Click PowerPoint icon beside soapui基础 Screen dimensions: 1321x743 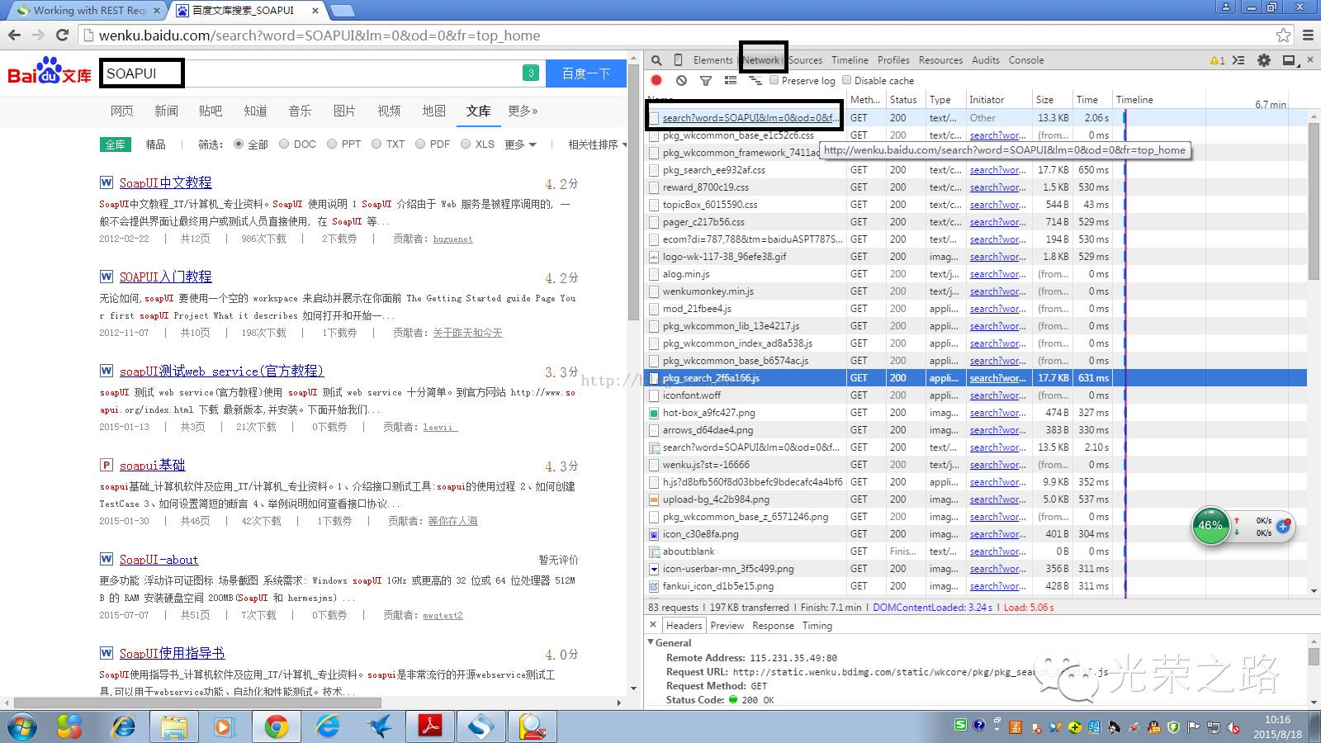[x=107, y=465]
